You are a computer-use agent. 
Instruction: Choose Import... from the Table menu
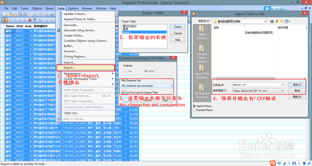tap(86, 62)
